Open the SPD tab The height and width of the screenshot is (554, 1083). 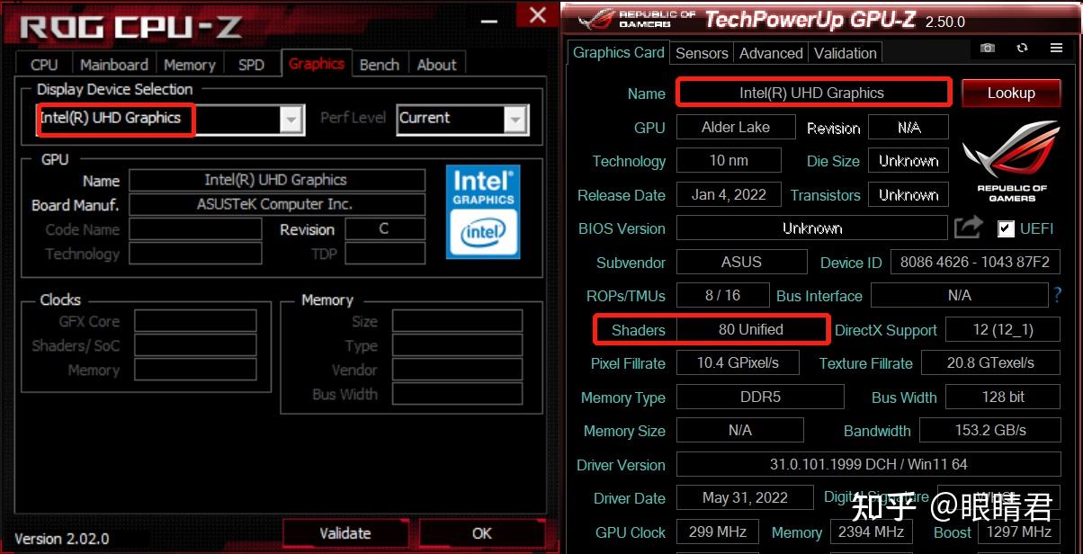click(x=251, y=65)
